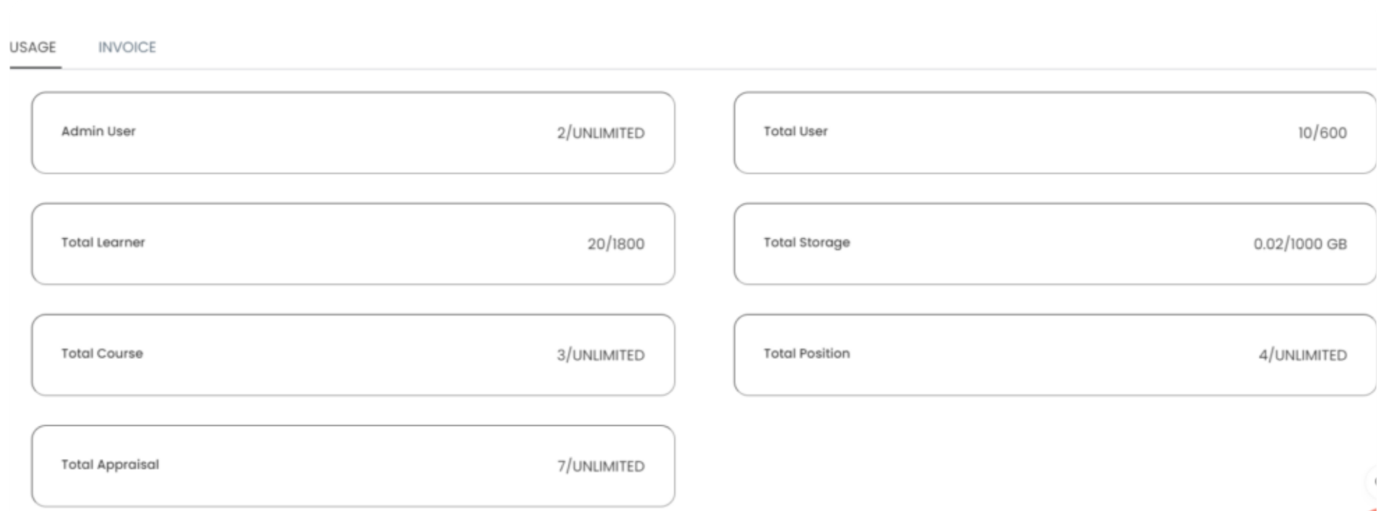The image size is (1386, 511).
Task: Click the Total Position label
Action: 806,354
